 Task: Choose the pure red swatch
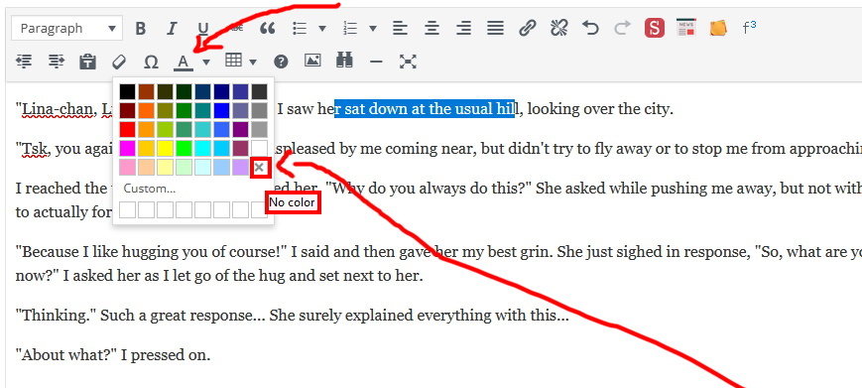coord(128,129)
